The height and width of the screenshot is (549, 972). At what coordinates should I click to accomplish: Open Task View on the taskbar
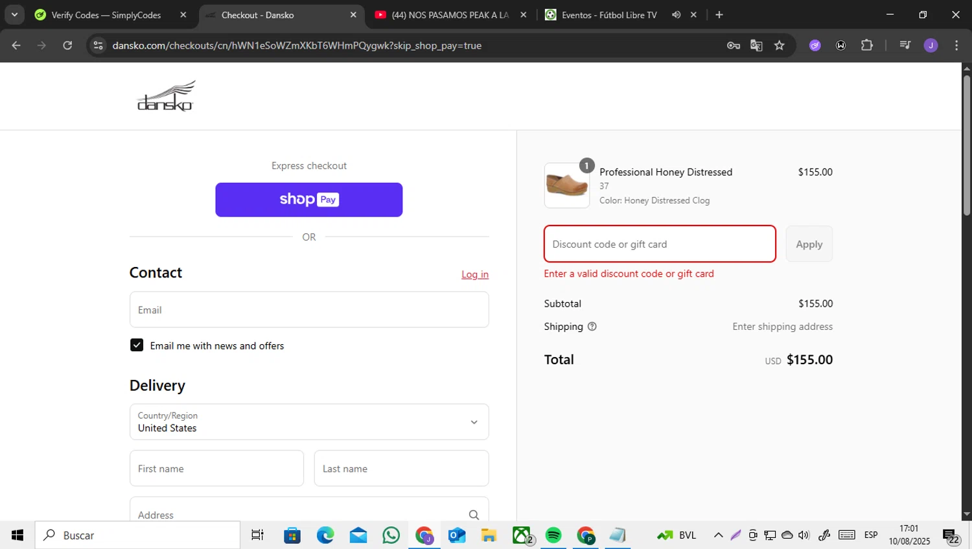point(257,535)
